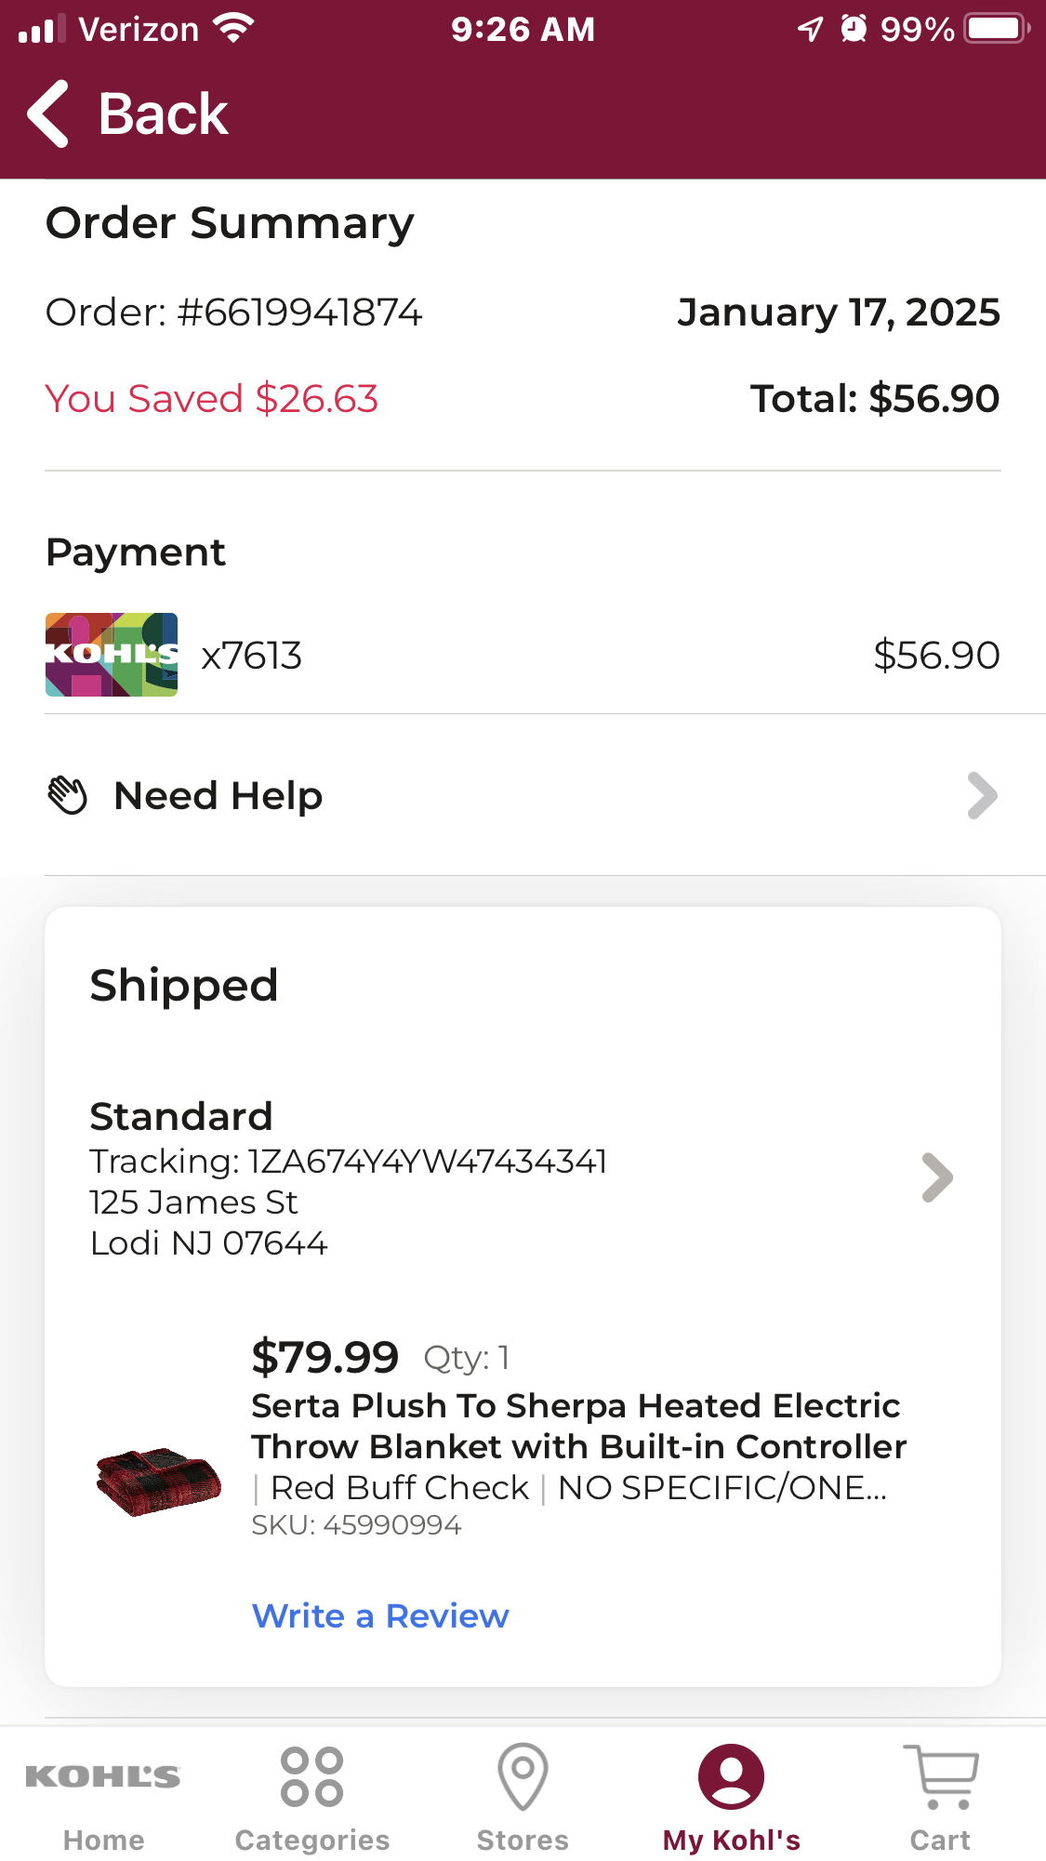The height and width of the screenshot is (1861, 1046).
Task: Open the Categories grid icon
Action: (x=312, y=1776)
